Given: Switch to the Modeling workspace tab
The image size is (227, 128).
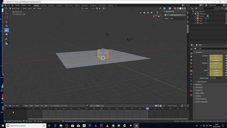Looking at the screenshot, I should [43, 6].
